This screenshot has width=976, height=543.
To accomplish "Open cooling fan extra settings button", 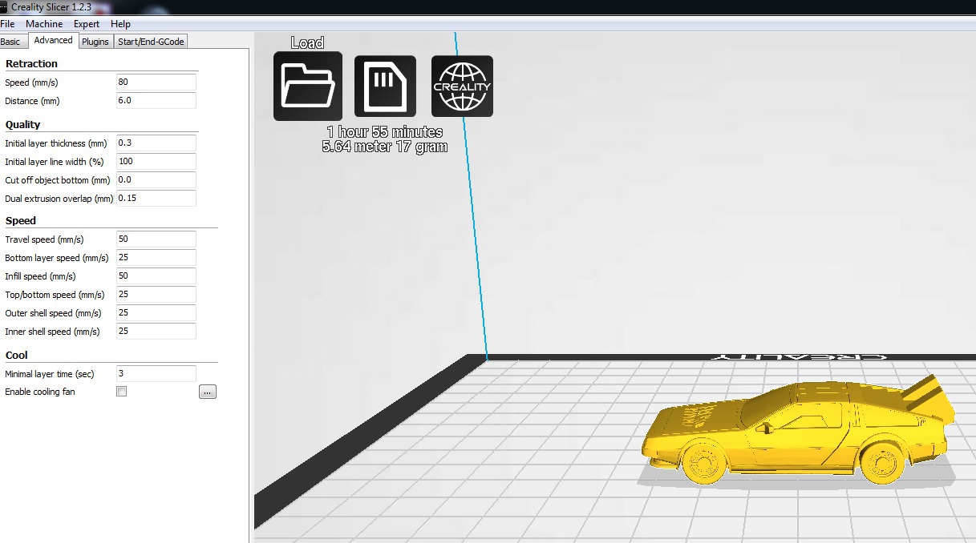I will (208, 392).
